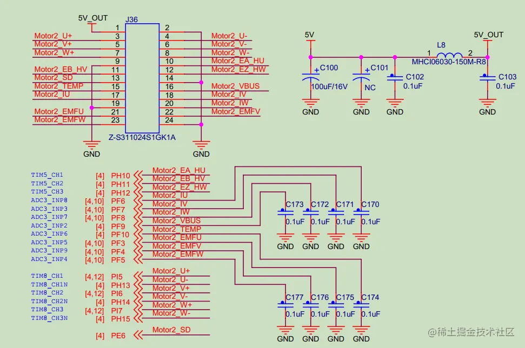This screenshot has height=348, width=525.
Task: Select capacitor C173 symbol
Action: [x=285, y=211]
